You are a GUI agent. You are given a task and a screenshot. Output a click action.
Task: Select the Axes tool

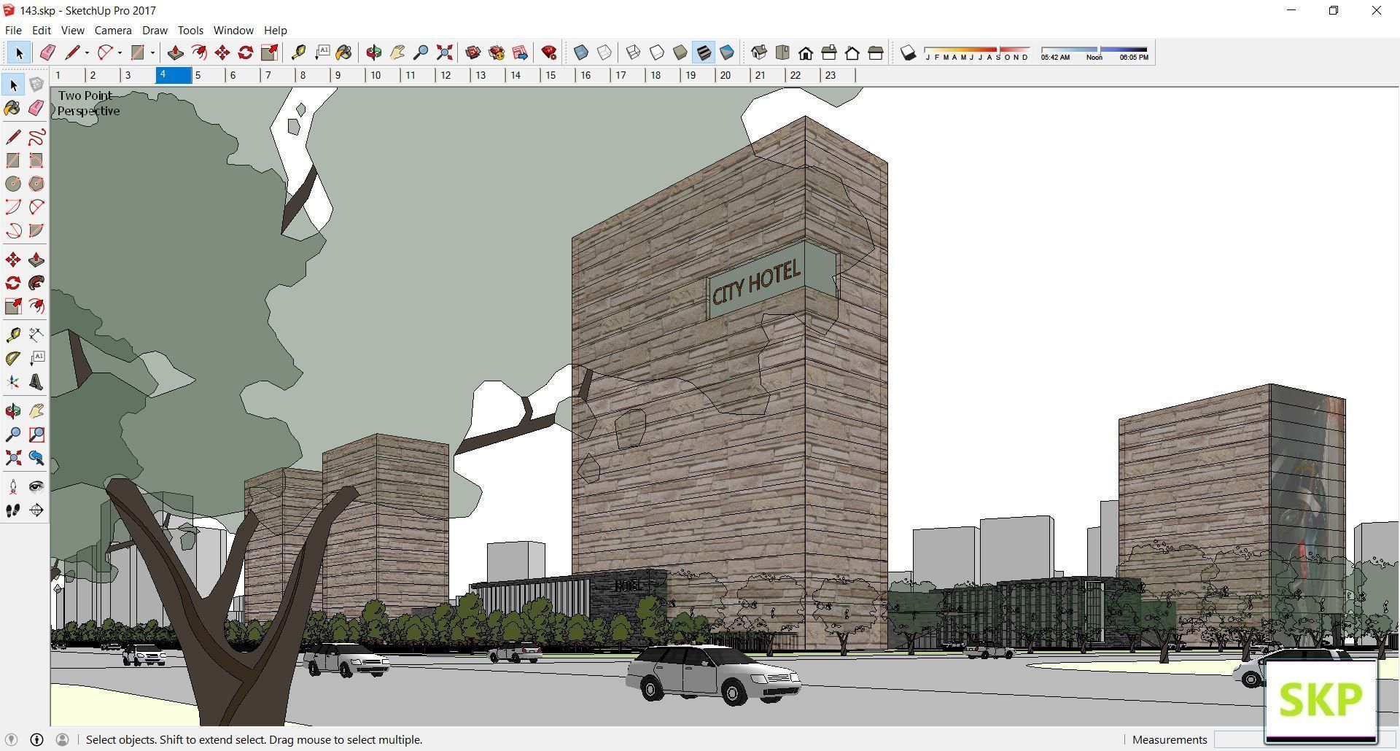tap(13, 382)
